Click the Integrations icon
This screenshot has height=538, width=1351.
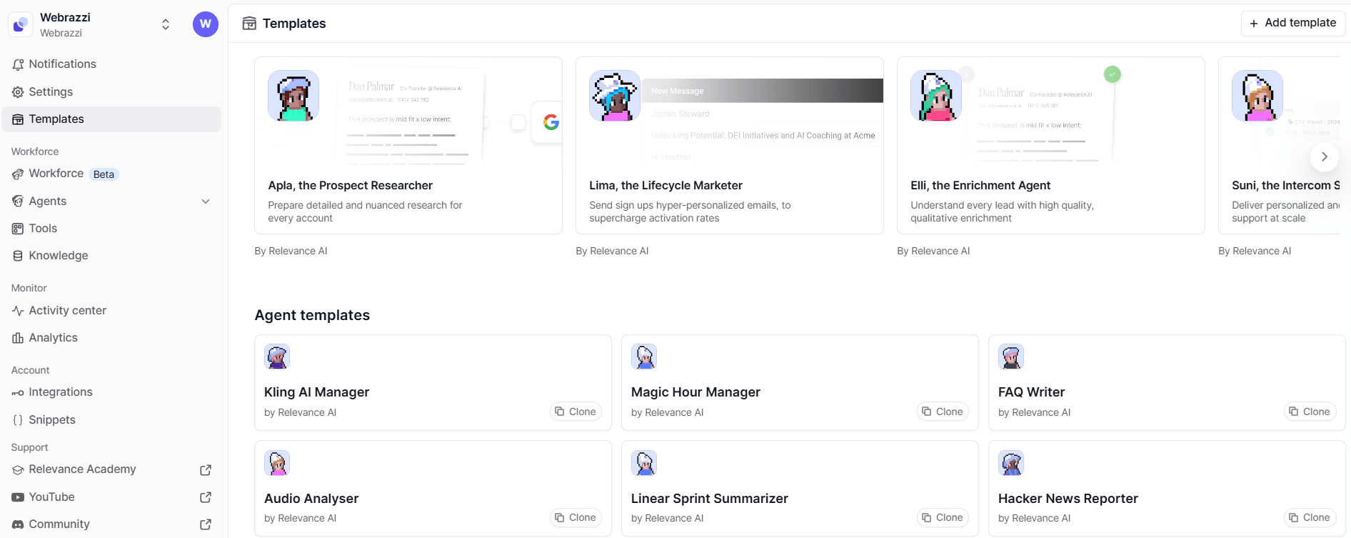coord(18,393)
